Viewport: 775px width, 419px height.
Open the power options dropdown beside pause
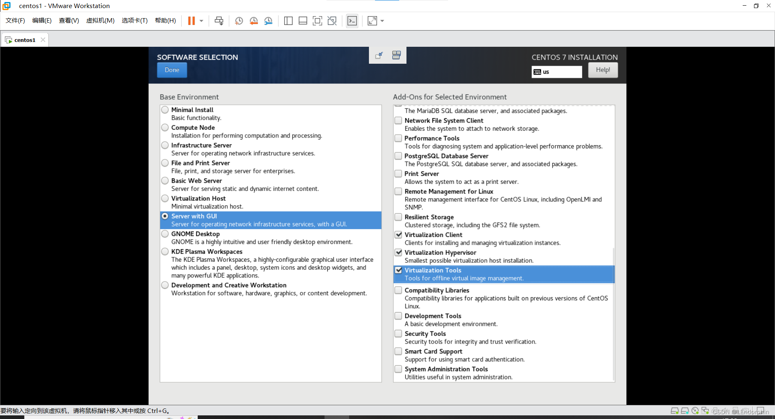tap(201, 21)
